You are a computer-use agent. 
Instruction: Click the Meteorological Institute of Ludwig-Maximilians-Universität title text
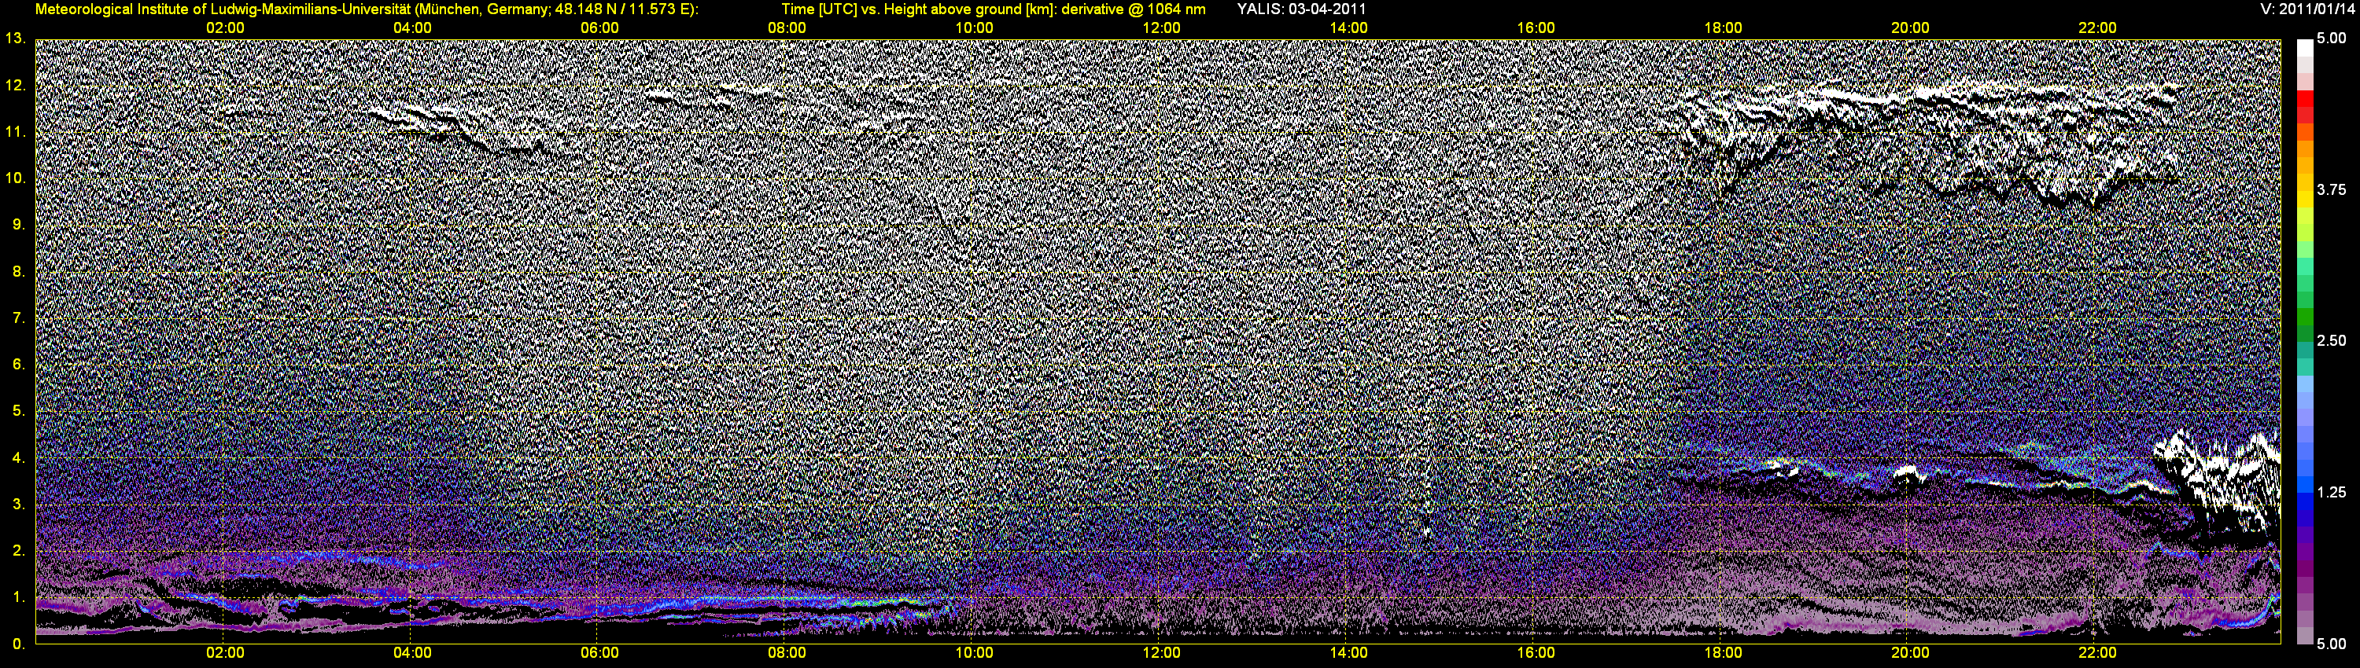(367, 9)
